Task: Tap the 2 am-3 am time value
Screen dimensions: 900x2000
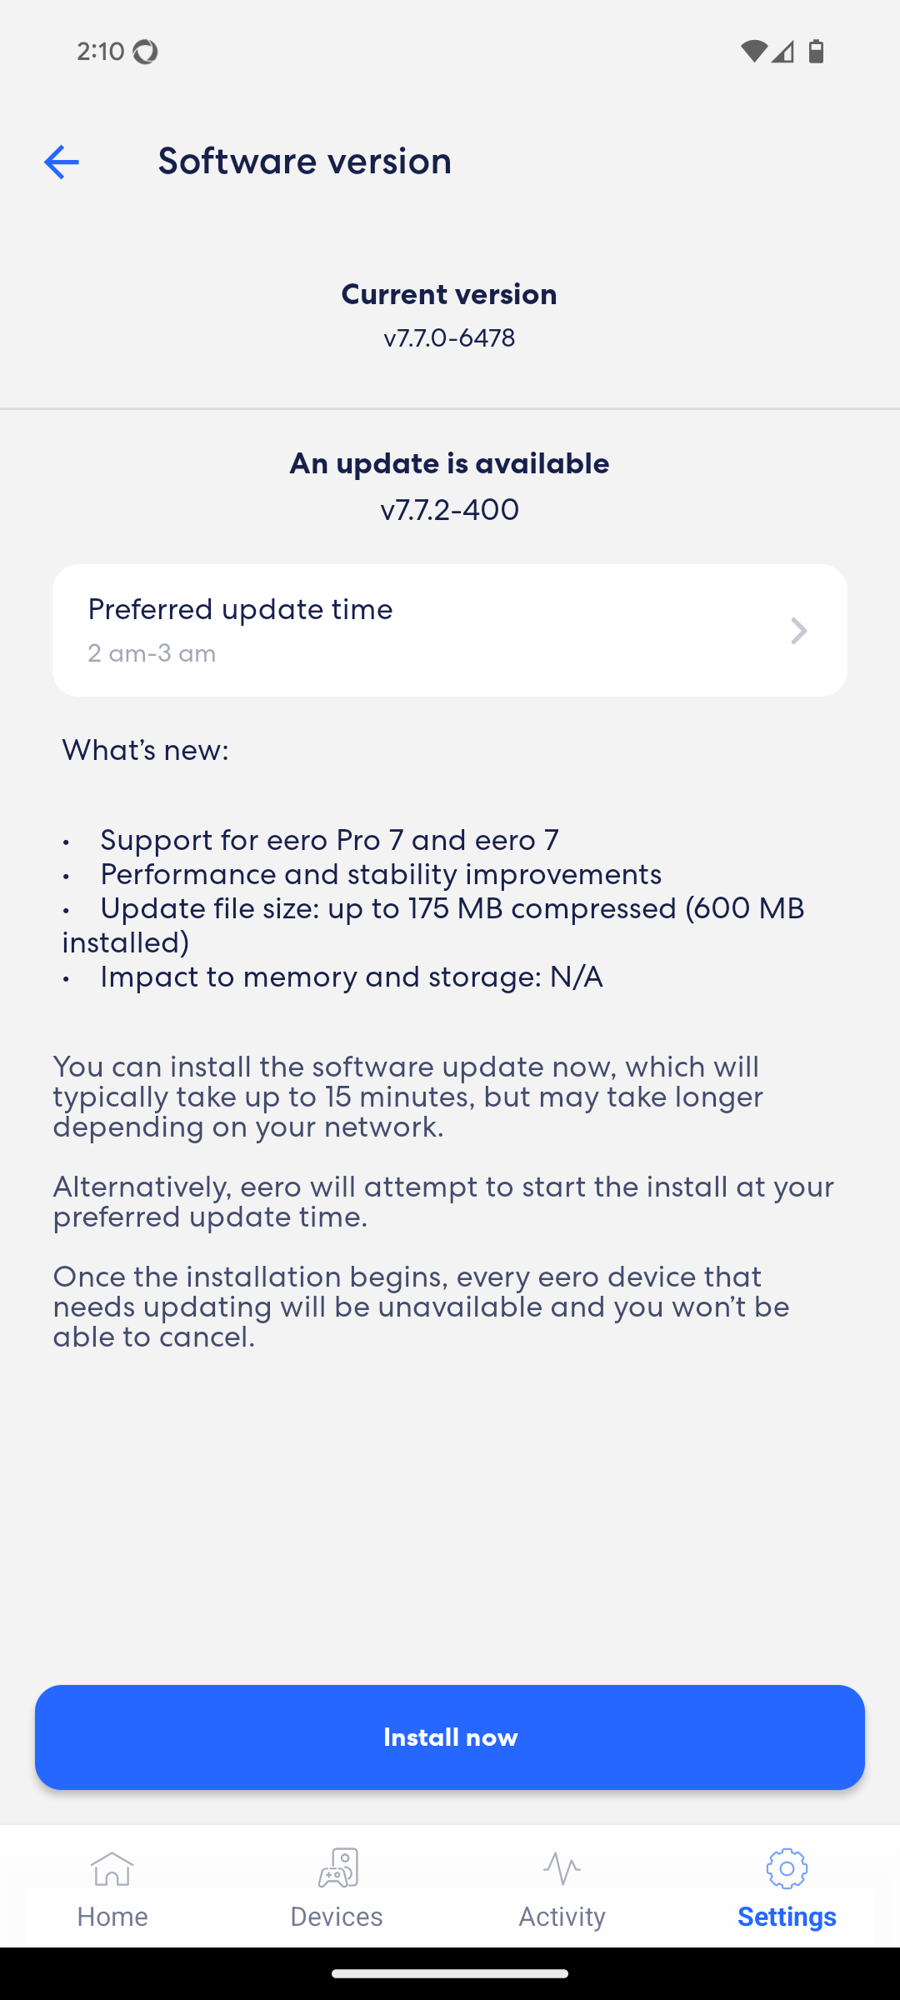Action: [152, 653]
